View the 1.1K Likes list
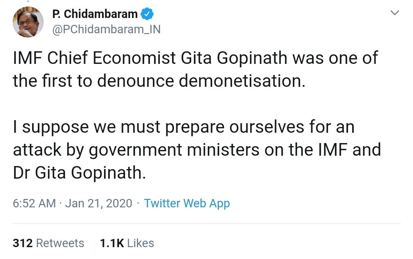Image resolution: width=413 pixels, height=259 pixels. (x=127, y=243)
